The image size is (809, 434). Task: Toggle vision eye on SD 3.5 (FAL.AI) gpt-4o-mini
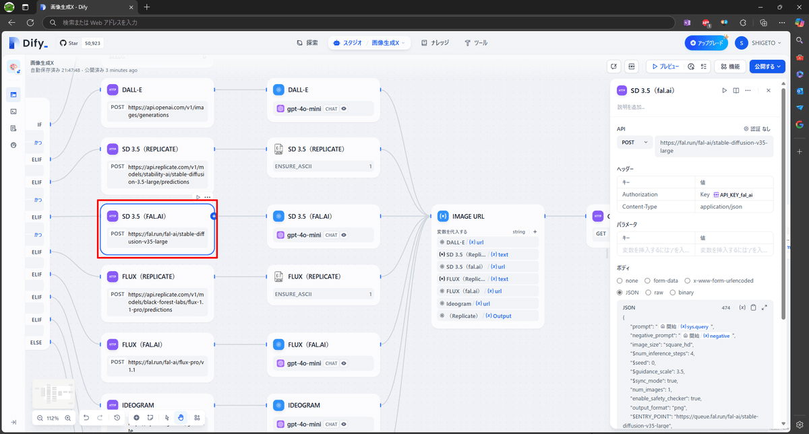pos(344,235)
